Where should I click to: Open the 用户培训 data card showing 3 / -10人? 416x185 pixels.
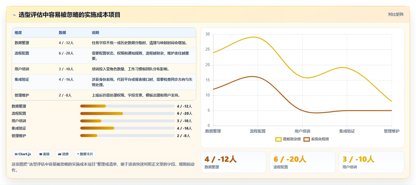(x=371, y=162)
